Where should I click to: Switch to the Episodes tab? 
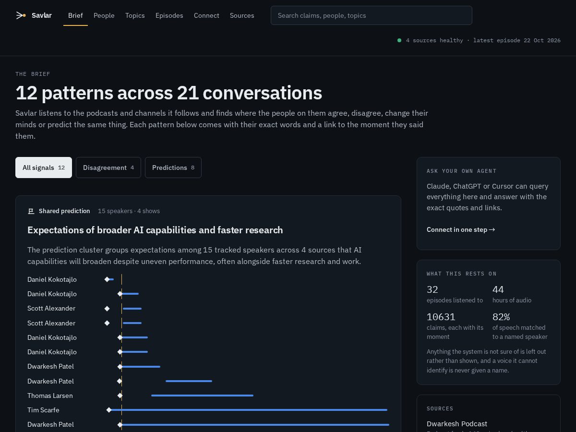pyautogui.click(x=169, y=15)
